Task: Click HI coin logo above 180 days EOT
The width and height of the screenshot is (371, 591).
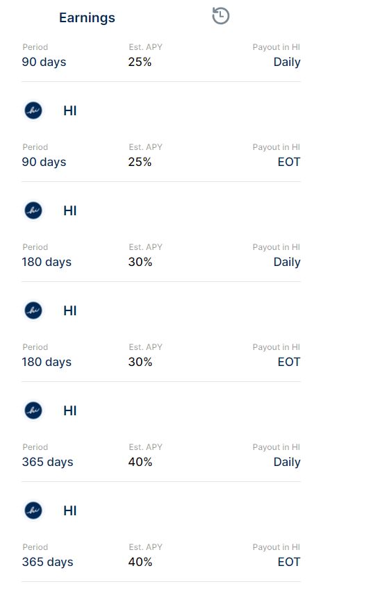Action: 33,310
